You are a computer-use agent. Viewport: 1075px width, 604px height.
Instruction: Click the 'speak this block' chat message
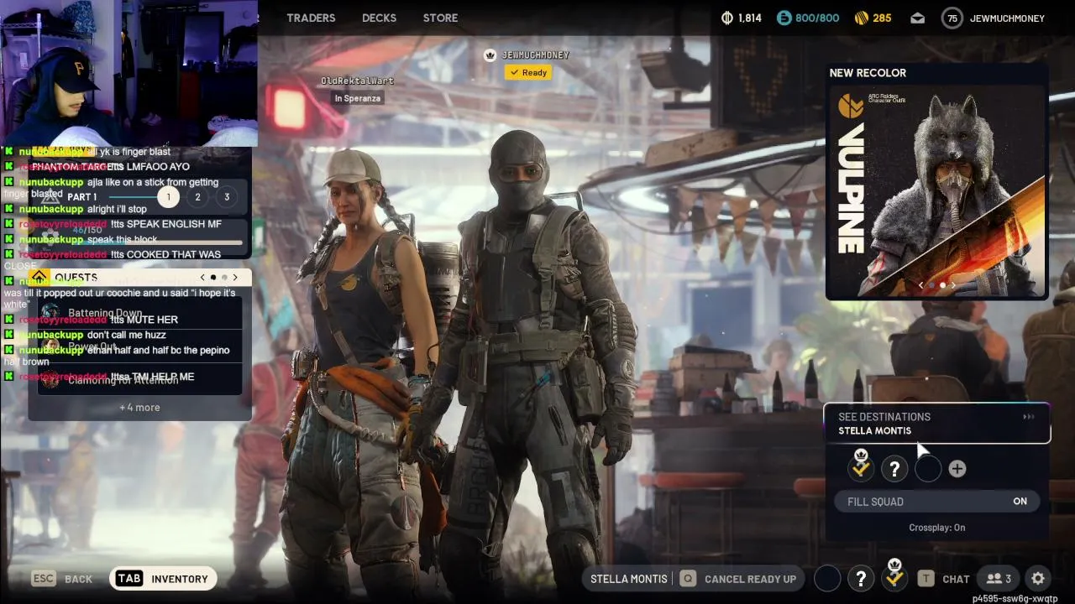123,239
